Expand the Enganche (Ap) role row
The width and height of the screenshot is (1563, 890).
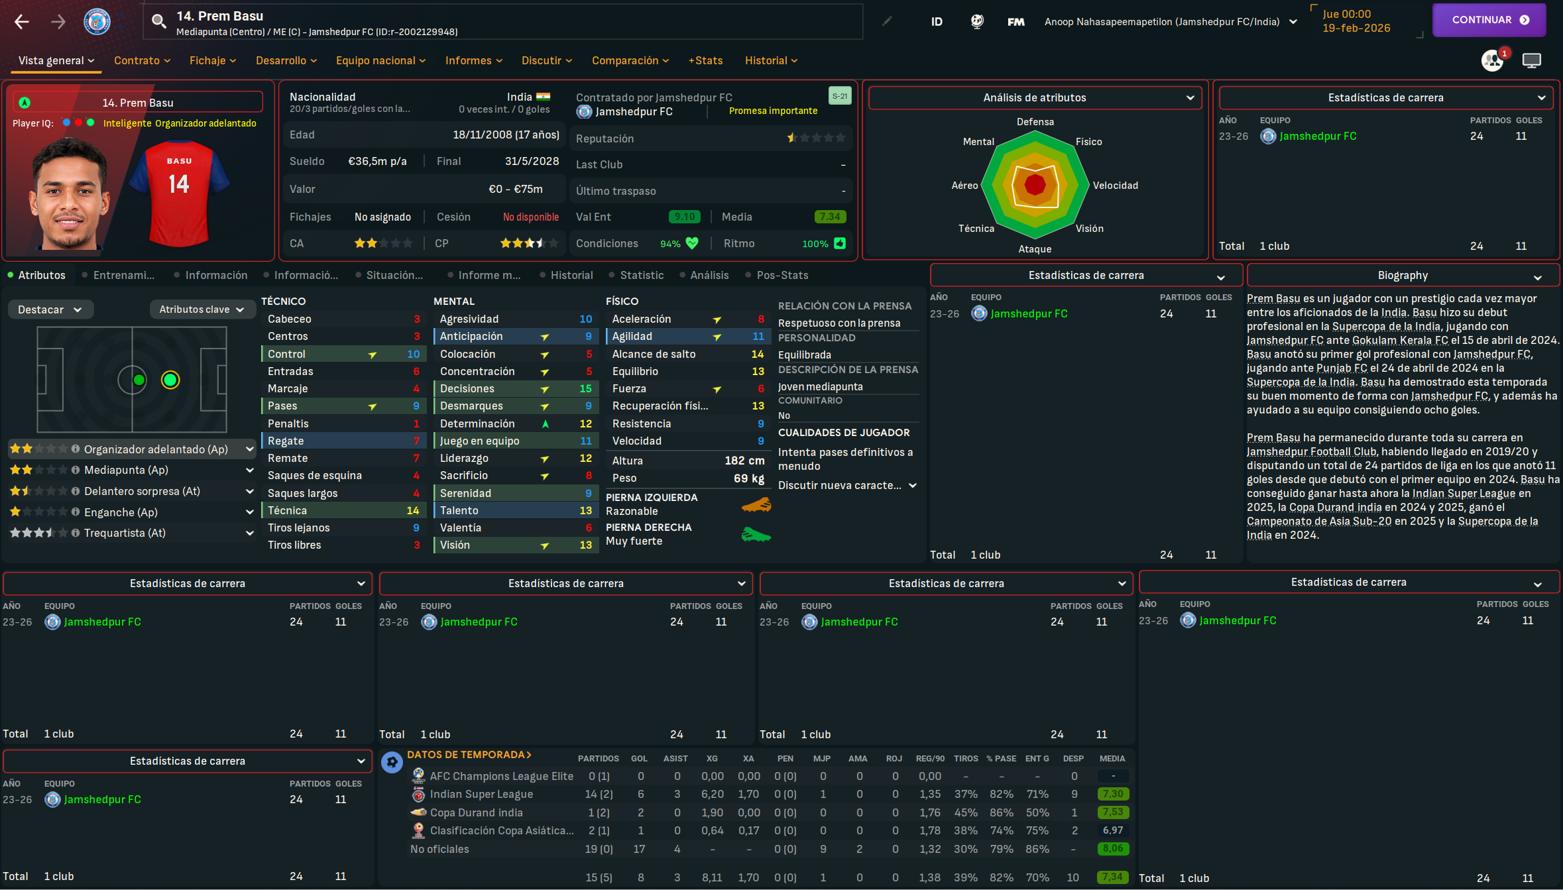coord(250,512)
